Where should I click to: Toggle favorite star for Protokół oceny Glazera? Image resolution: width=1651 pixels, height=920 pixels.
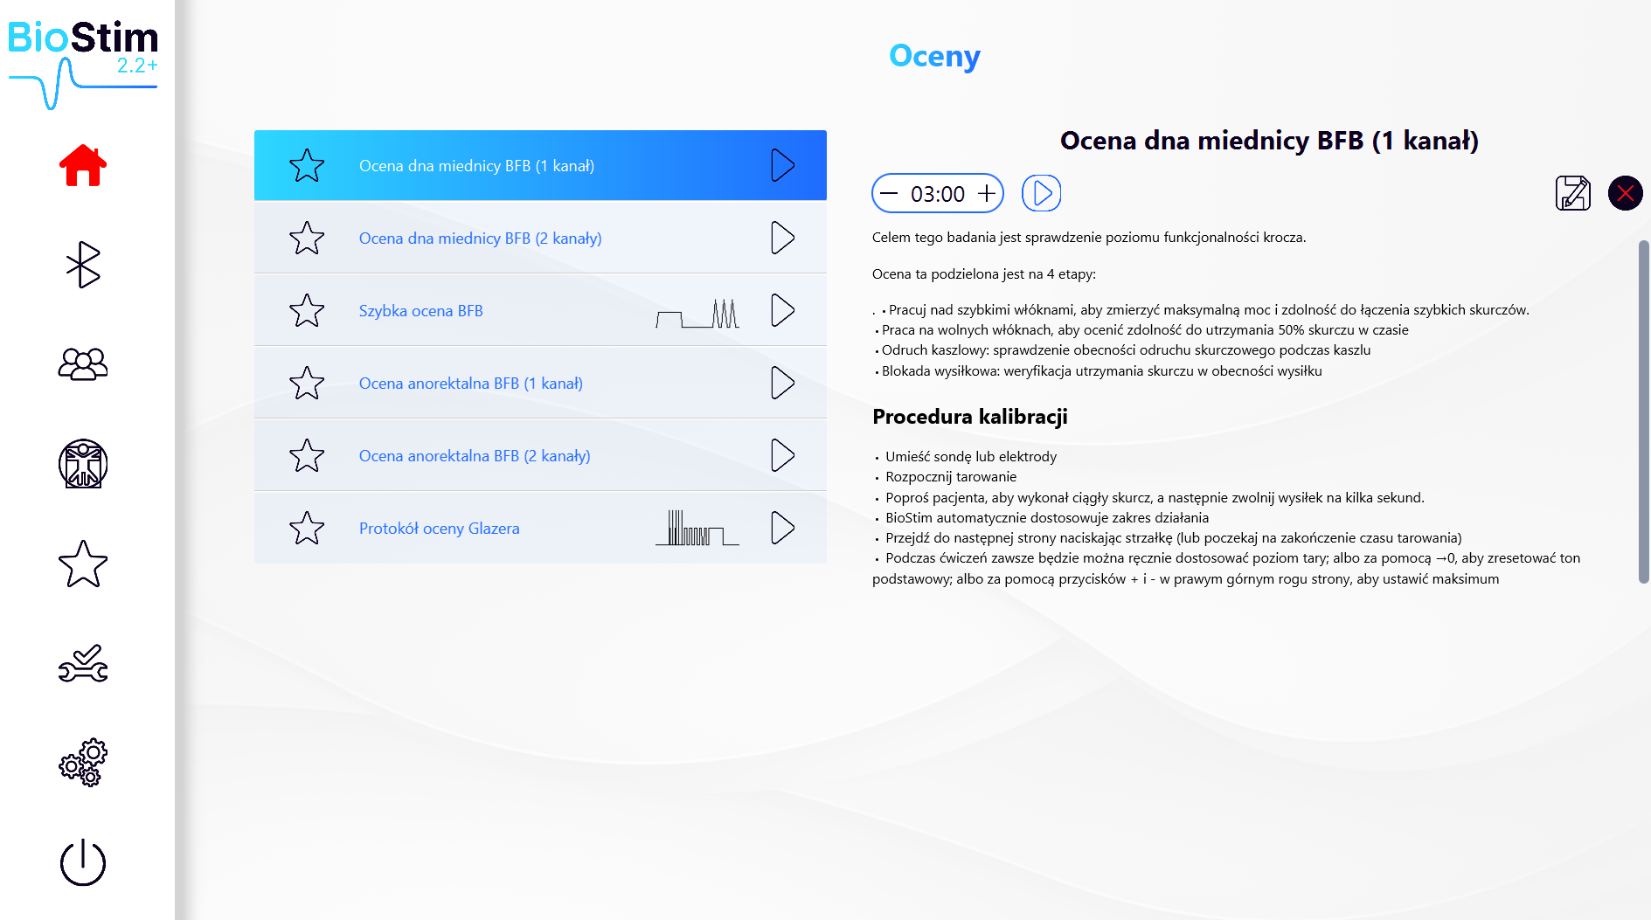tap(307, 528)
